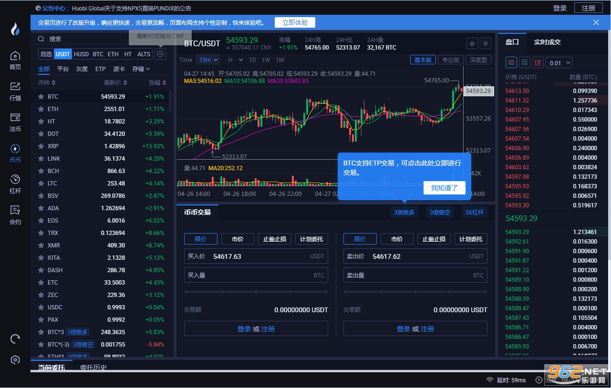
Task: Toggle light theme with the sun icon
Action: coord(486,43)
